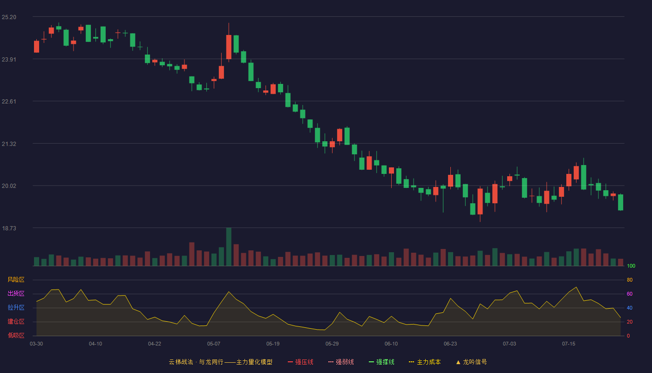Select the 风险区 zone label
The width and height of the screenshot is (652, 373).
(16, 280)
